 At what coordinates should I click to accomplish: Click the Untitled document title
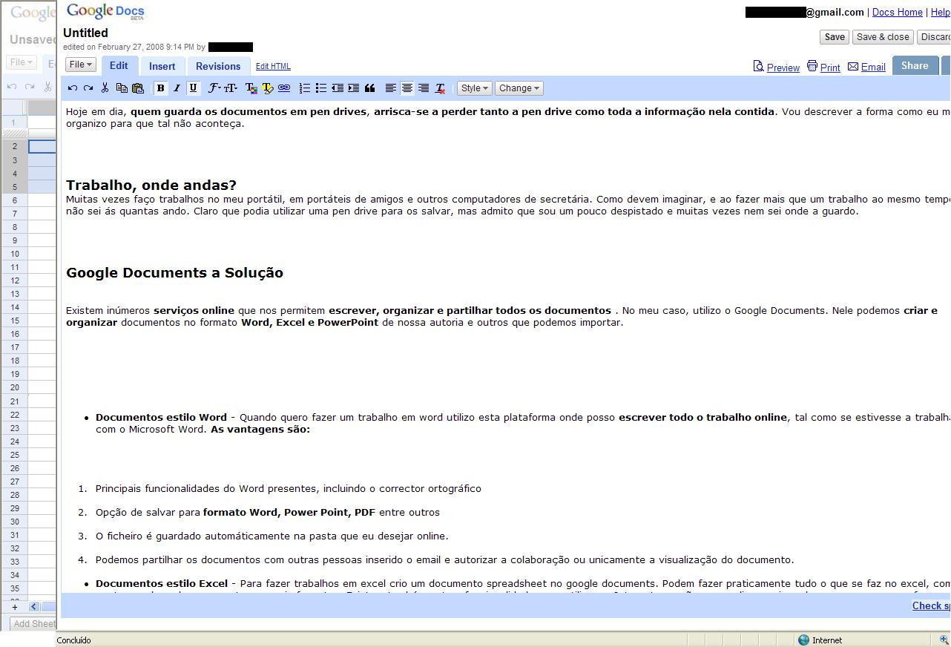click(x=85, y=33)
